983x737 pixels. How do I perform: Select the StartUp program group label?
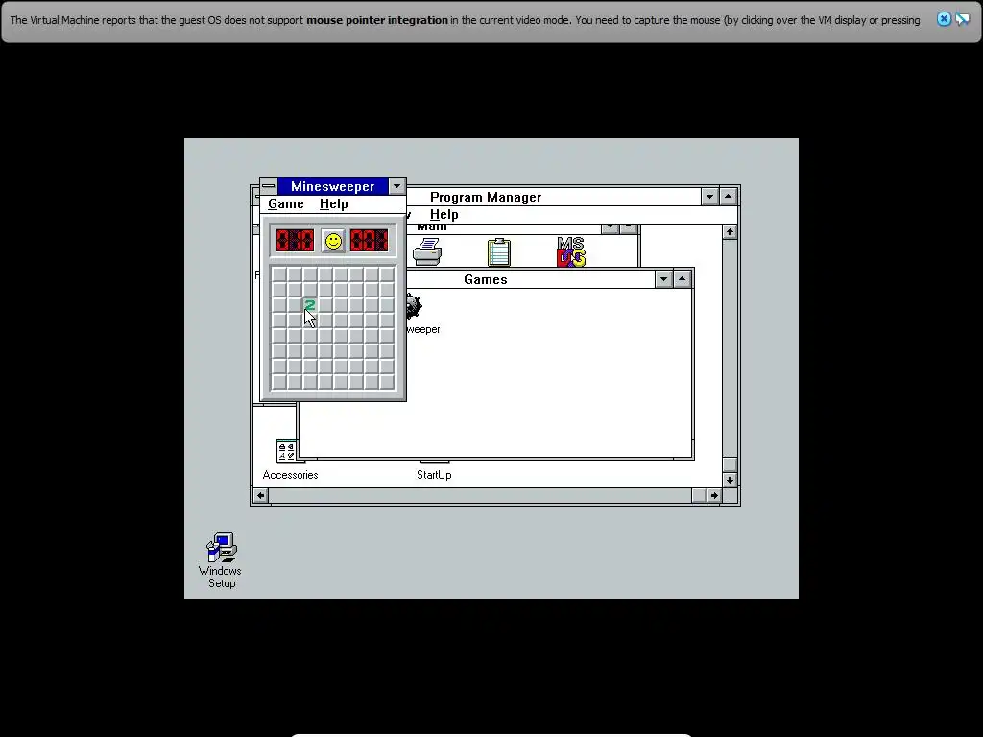click(x=434, y=475)
